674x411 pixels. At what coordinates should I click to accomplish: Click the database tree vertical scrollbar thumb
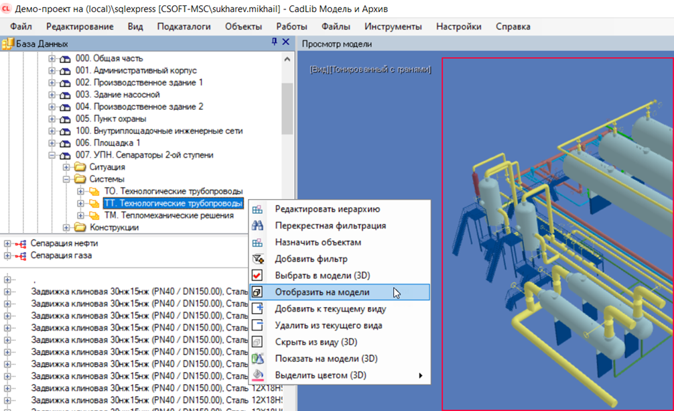(287, 107)
